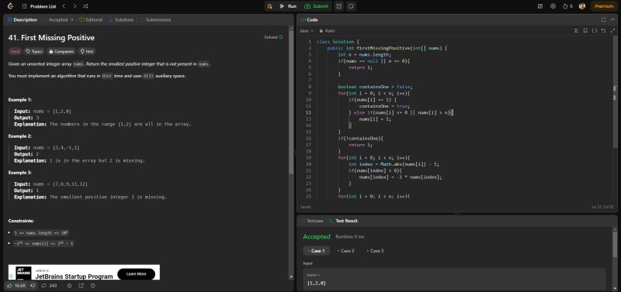Open the Java language dropdown
The image size is (621, 292).
tap(307, 30)
